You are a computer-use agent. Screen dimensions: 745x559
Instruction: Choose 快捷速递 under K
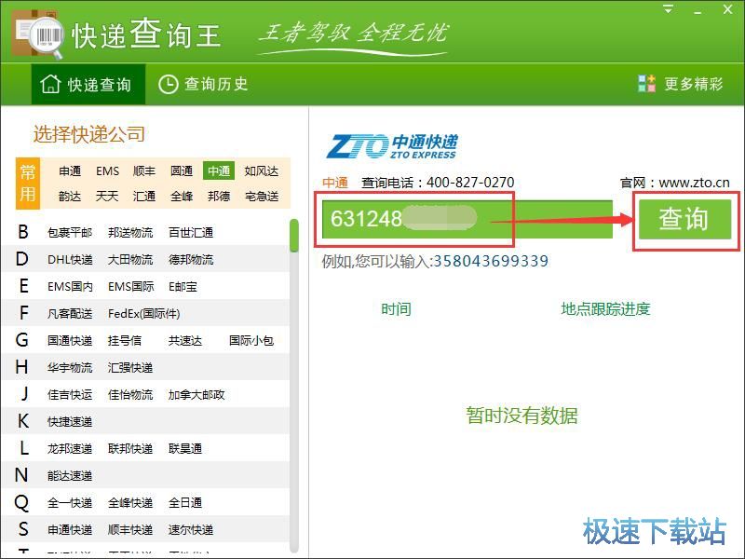coord(70,422)
